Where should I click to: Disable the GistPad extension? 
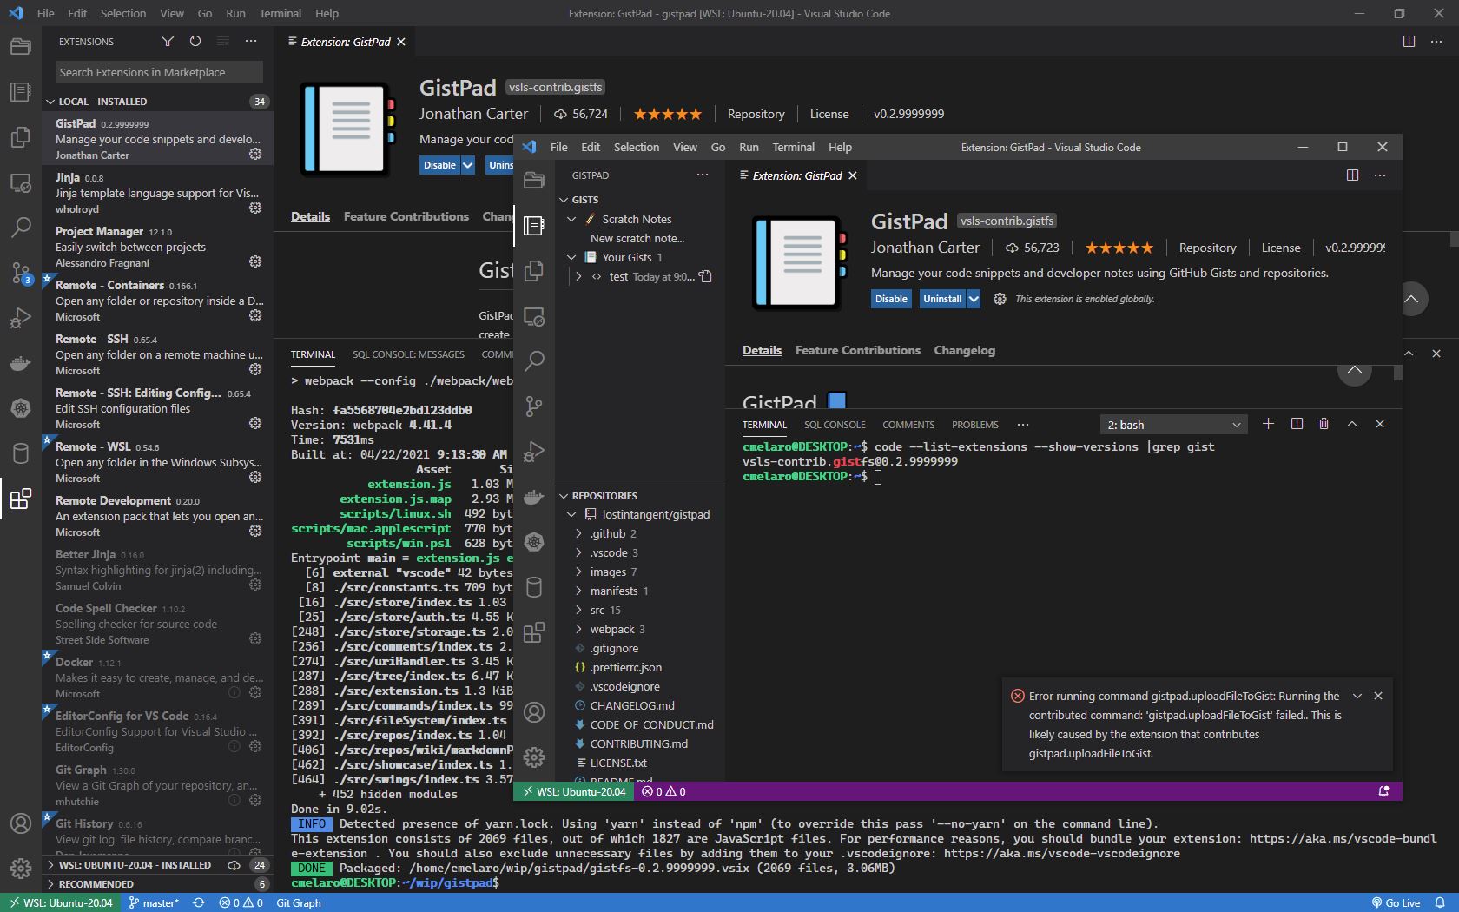pos(890,298)
